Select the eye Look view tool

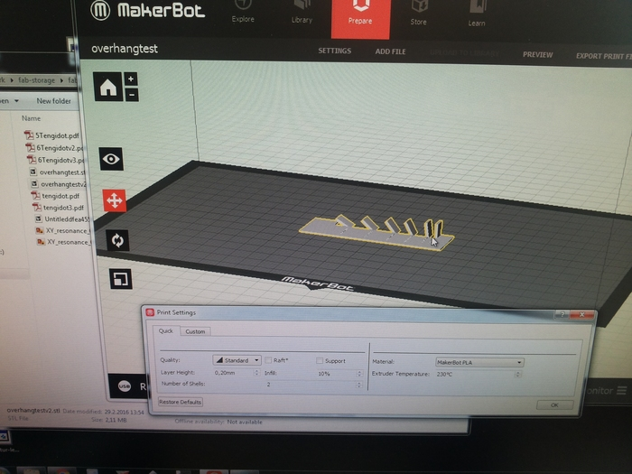click(x=111, y=159)
